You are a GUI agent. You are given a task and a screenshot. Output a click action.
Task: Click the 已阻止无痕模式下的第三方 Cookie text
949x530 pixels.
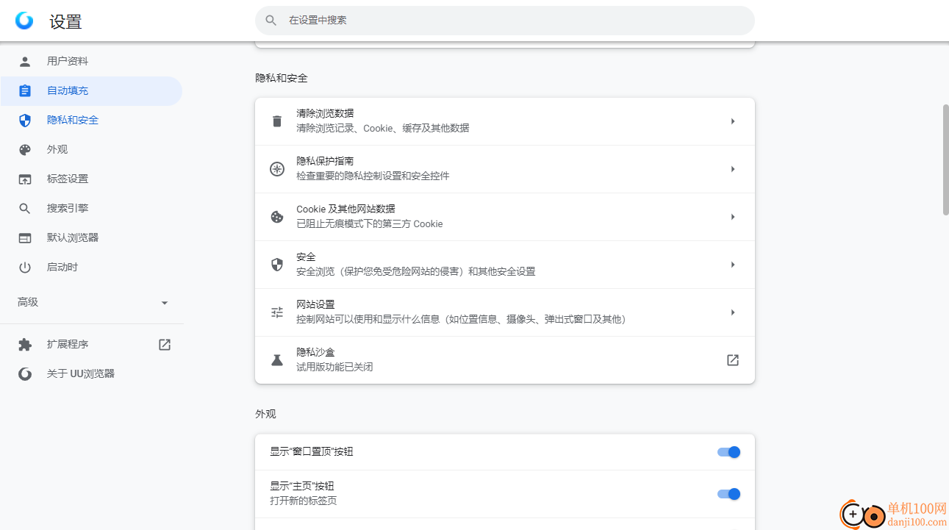point(369,223)
